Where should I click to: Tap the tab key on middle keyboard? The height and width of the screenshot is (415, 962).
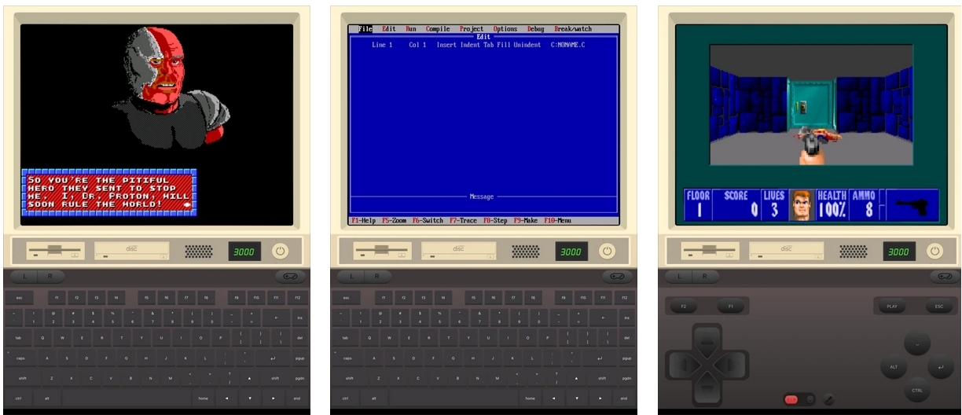pyautogui.click(x=346, y=339)
